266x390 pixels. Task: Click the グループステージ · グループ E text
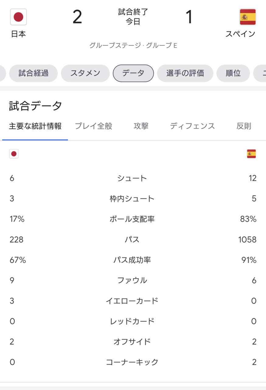[133, 46]
